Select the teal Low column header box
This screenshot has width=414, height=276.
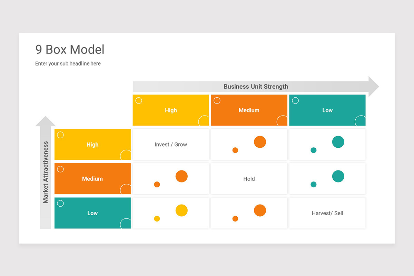[x=327, y=110]
